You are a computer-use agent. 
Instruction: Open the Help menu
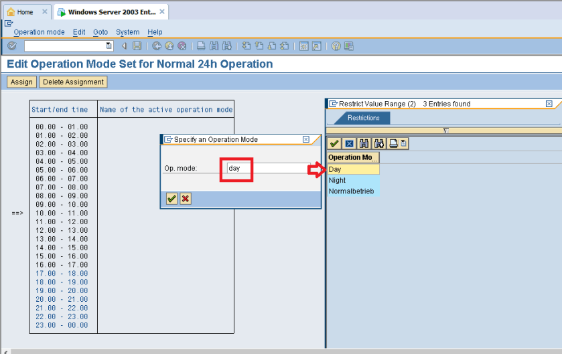[x=155, y=32]
